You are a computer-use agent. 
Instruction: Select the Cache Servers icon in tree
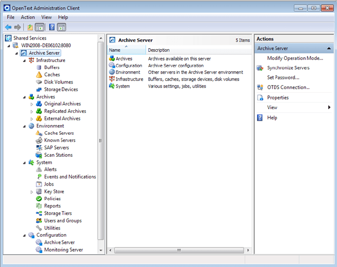tap(39, 133)
